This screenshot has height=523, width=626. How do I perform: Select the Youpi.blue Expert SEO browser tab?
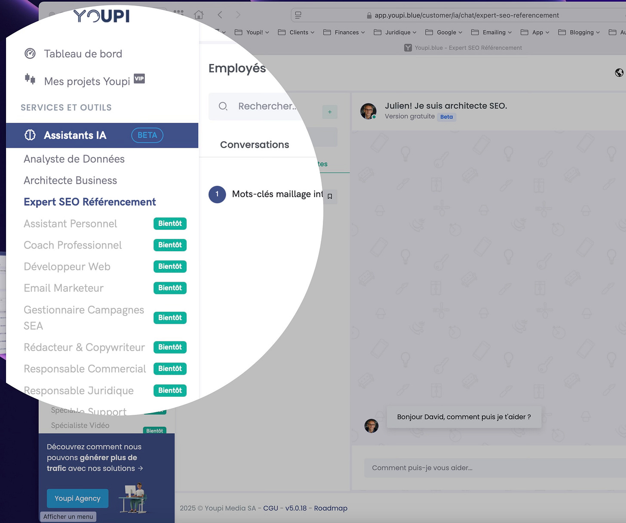click(463, 48)
